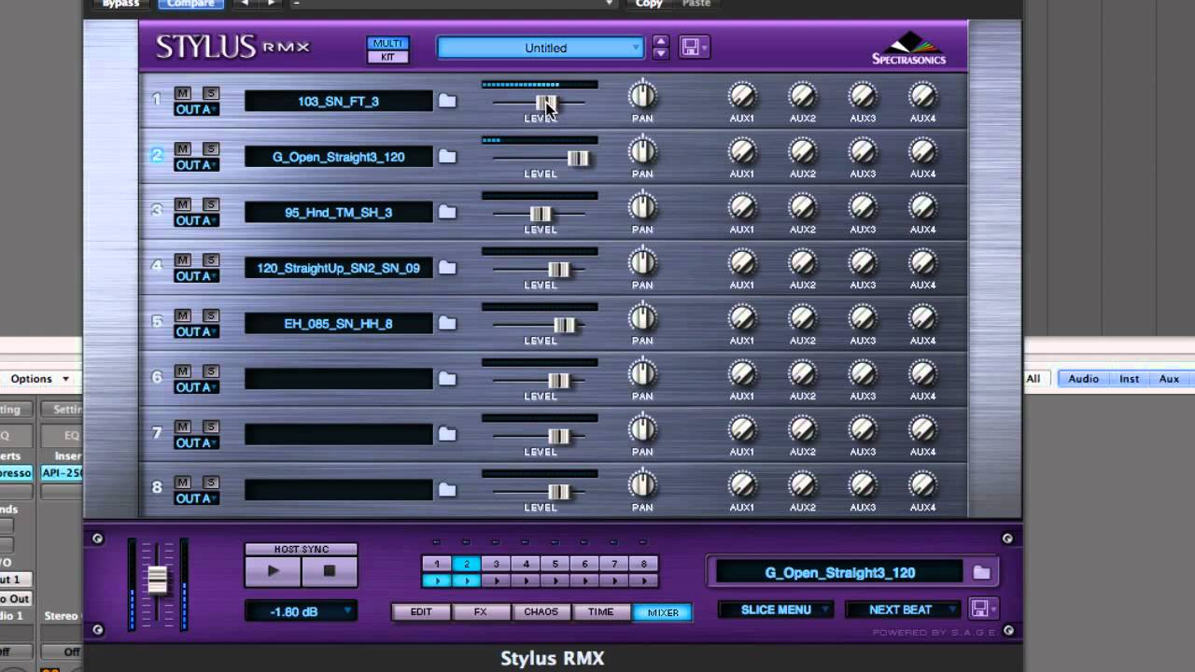Stop playback with the Host Sync stop button

(x=330, y=571)
